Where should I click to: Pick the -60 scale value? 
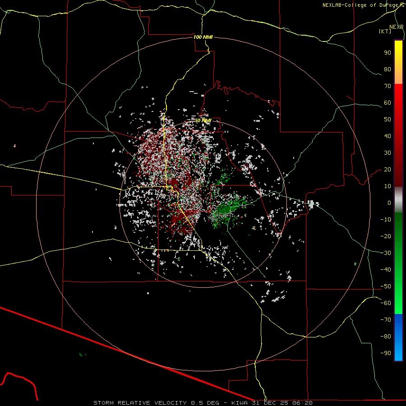[x=386, y=303]
